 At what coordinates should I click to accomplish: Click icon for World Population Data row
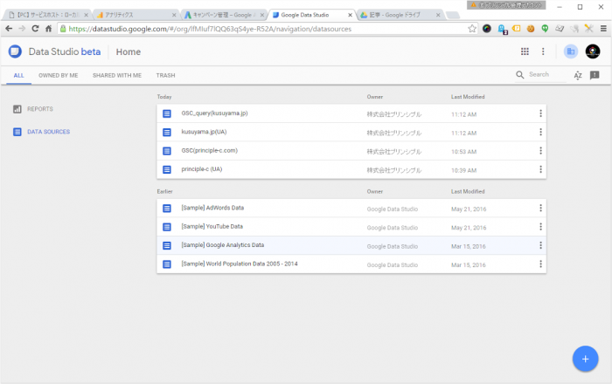click(x=167, y=264)
